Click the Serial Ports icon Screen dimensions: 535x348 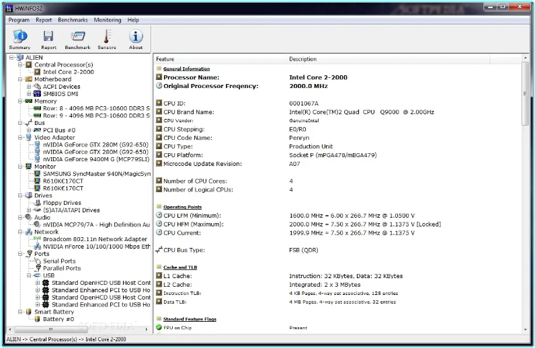[37, 261]
